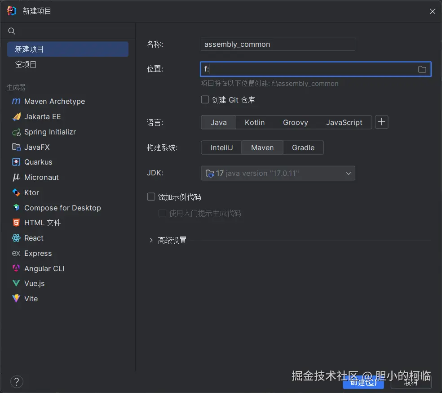Toggle the 使用入门提示生成代码 checkbox
The width and height of the screenshot is (442, 393).
[162, 213]
